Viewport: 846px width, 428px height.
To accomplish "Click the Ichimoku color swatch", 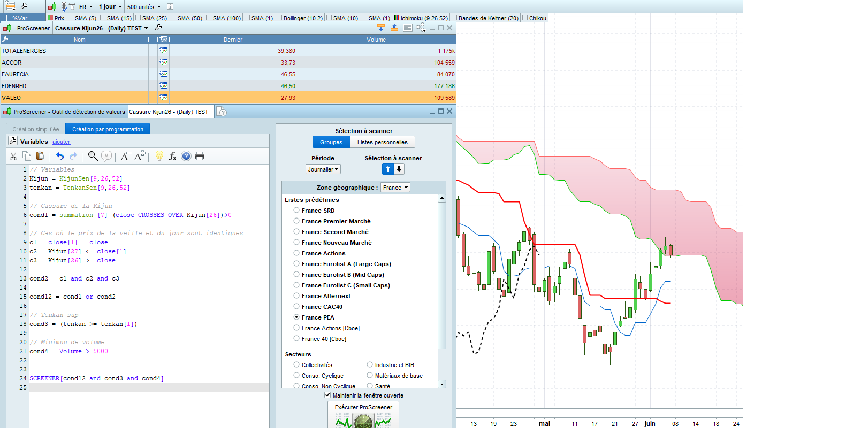I will coord(397,18).
